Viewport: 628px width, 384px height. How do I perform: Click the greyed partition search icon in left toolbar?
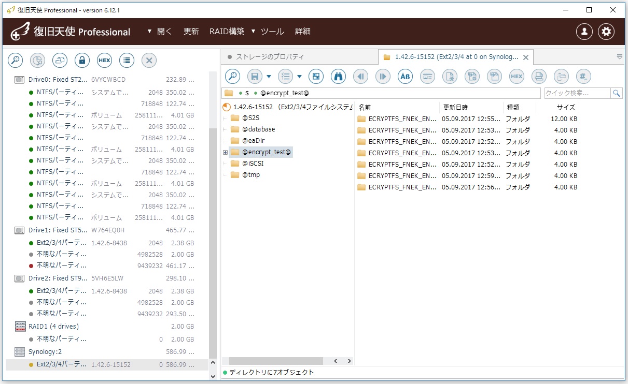click(x=37, y=61)
